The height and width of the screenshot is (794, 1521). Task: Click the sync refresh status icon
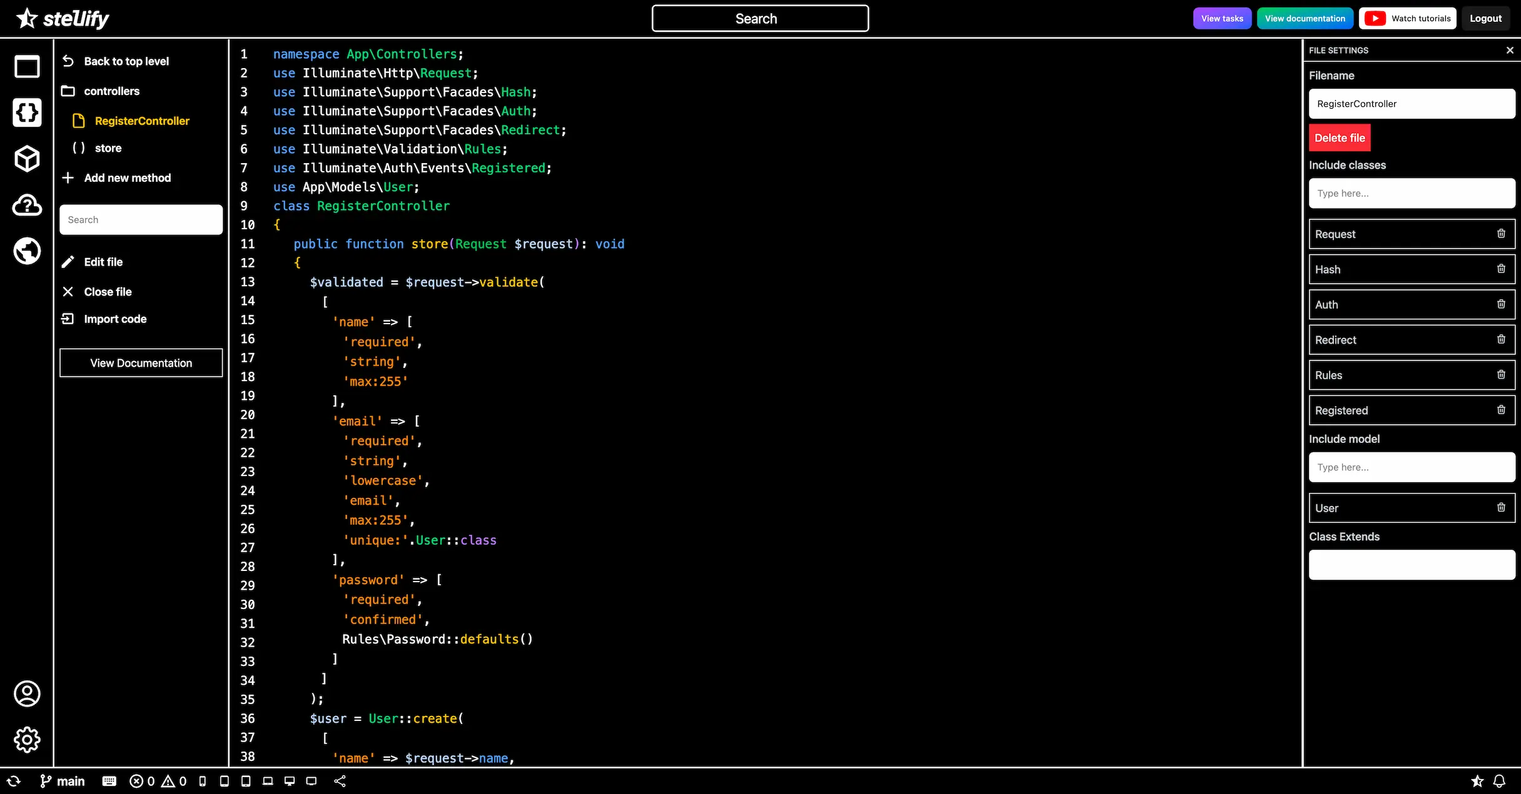(14, 781)
